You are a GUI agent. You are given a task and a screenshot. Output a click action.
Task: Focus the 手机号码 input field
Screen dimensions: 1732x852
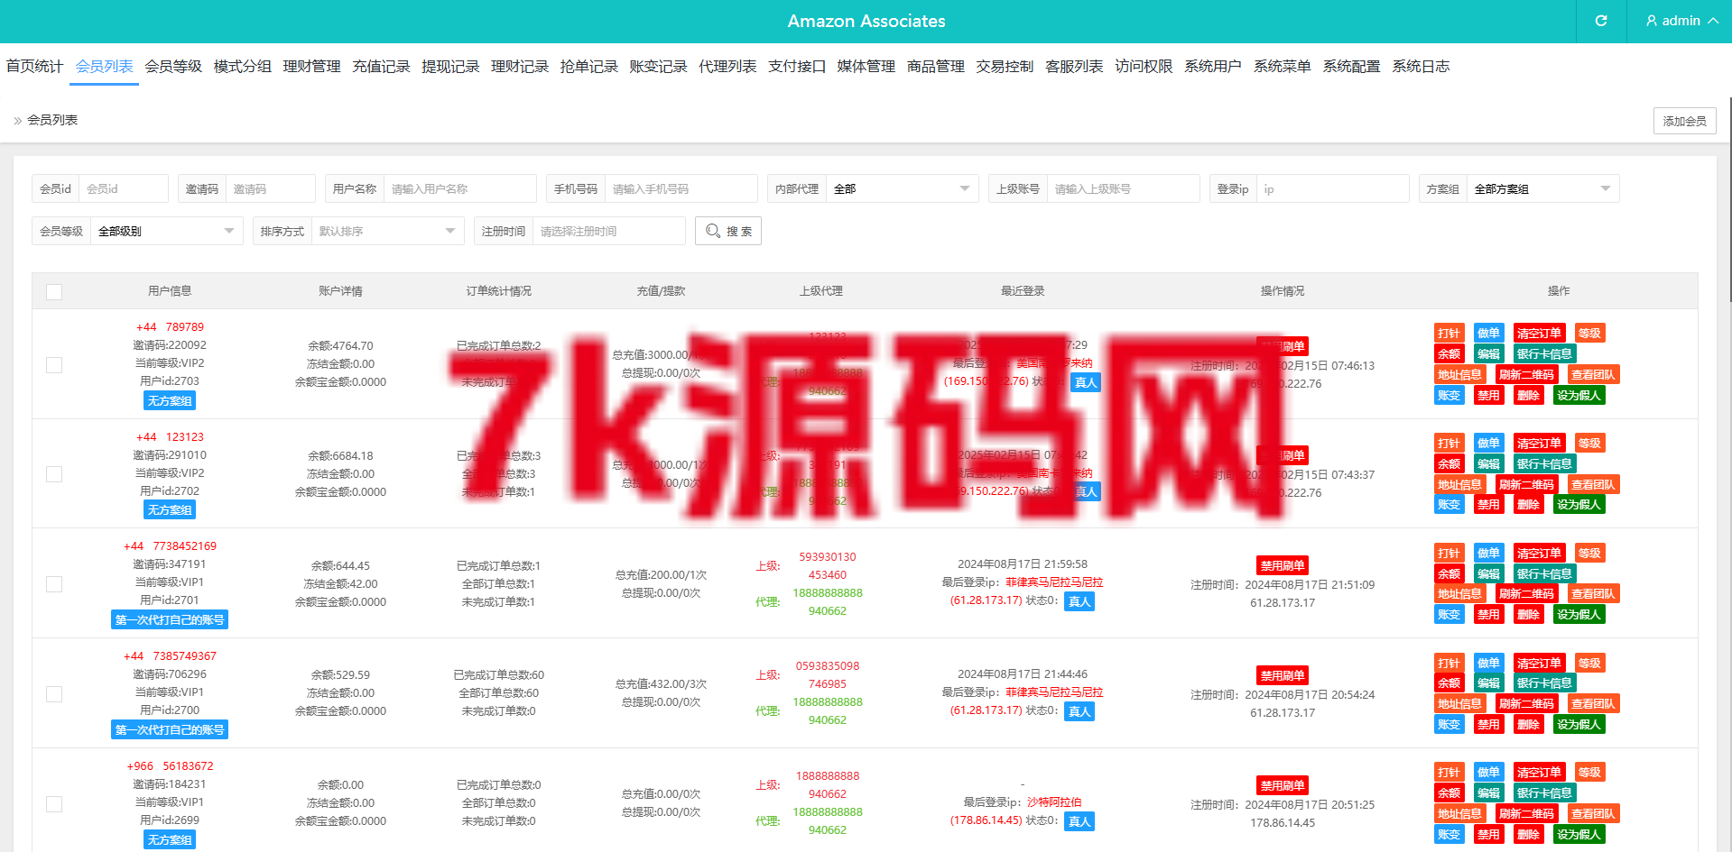tap(681, 188)
